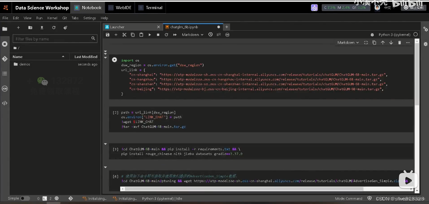Viewport: 429px width, 204px height.
Task: Run the first cell via its play button
Action: tap(115, 60)
